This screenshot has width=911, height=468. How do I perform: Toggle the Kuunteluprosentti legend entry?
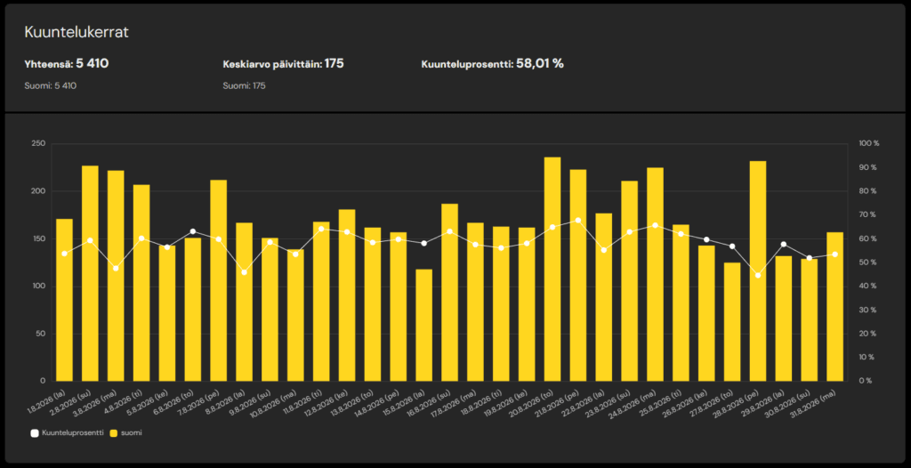67,433
